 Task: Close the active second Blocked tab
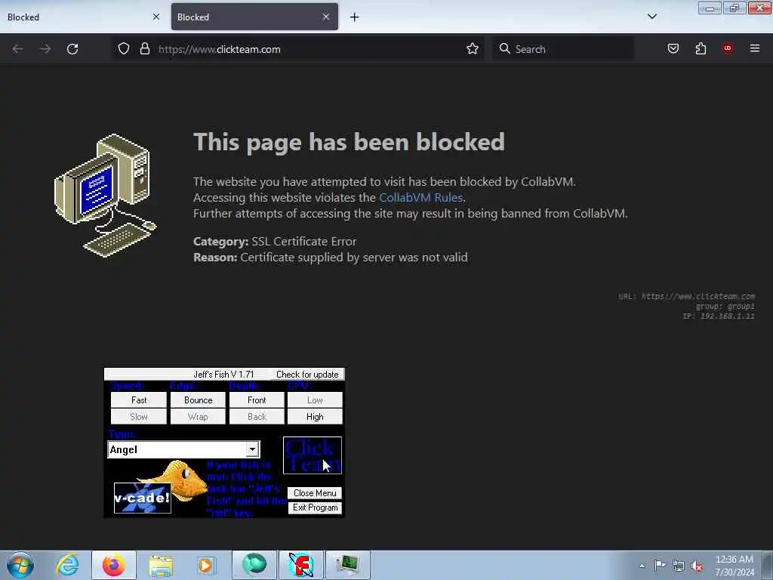click(326, 17)
